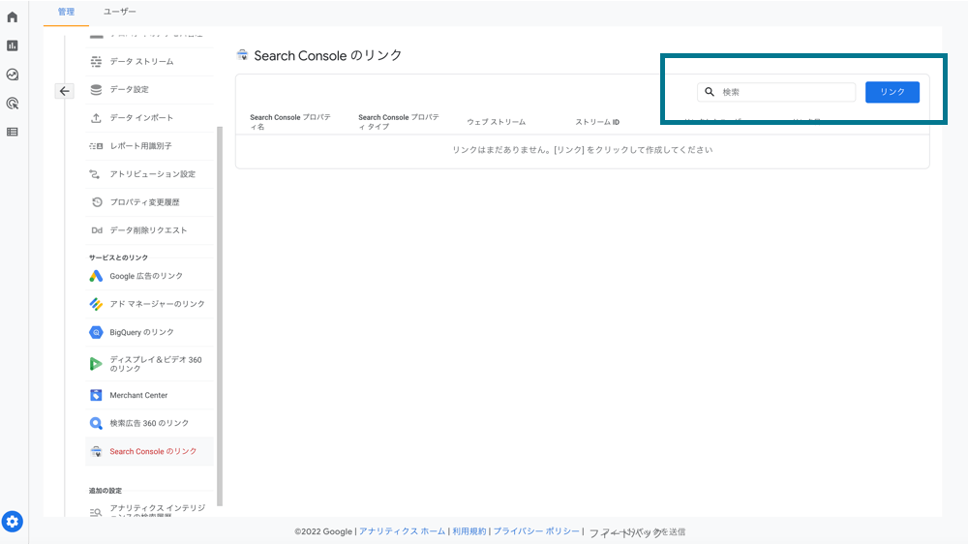Click the BigQuery hexagon icon
Image resolution: width=968 pixels, height=544 pixels.
coord(96,332)
